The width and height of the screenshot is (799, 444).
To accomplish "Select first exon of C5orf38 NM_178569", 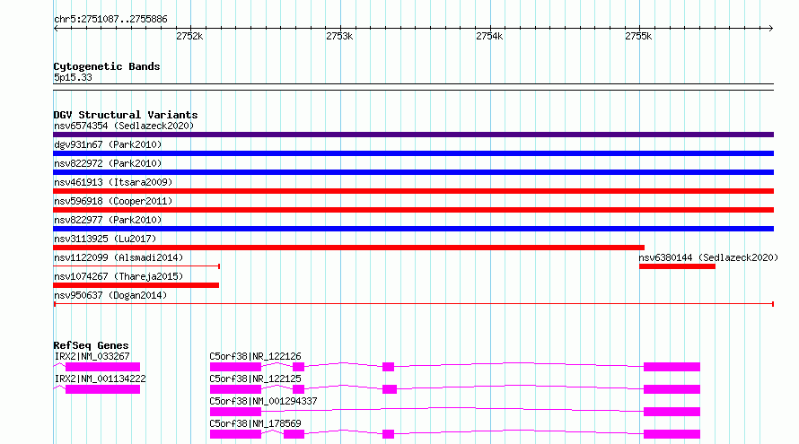I will point(235,434).
